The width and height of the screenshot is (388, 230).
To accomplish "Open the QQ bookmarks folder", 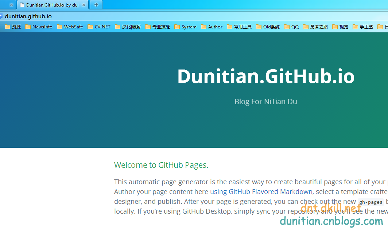I will pyautogui.click(x=291, y=27).
